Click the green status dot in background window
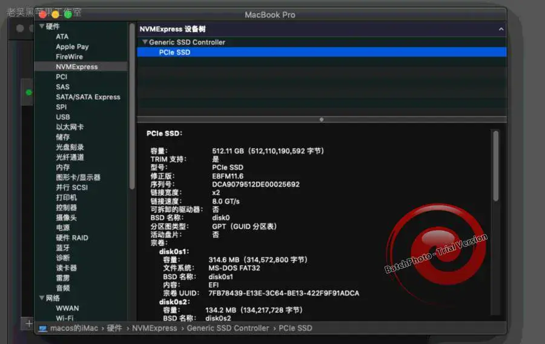The image size is (545, 344). click(x=29, y=93)
